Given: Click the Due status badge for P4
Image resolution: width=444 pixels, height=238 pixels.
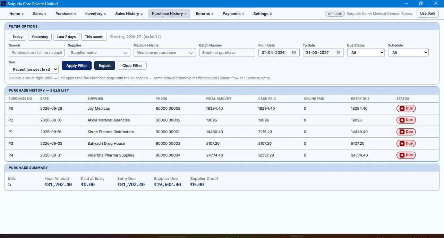Looking at the screenshot, I should click(406, 155).
